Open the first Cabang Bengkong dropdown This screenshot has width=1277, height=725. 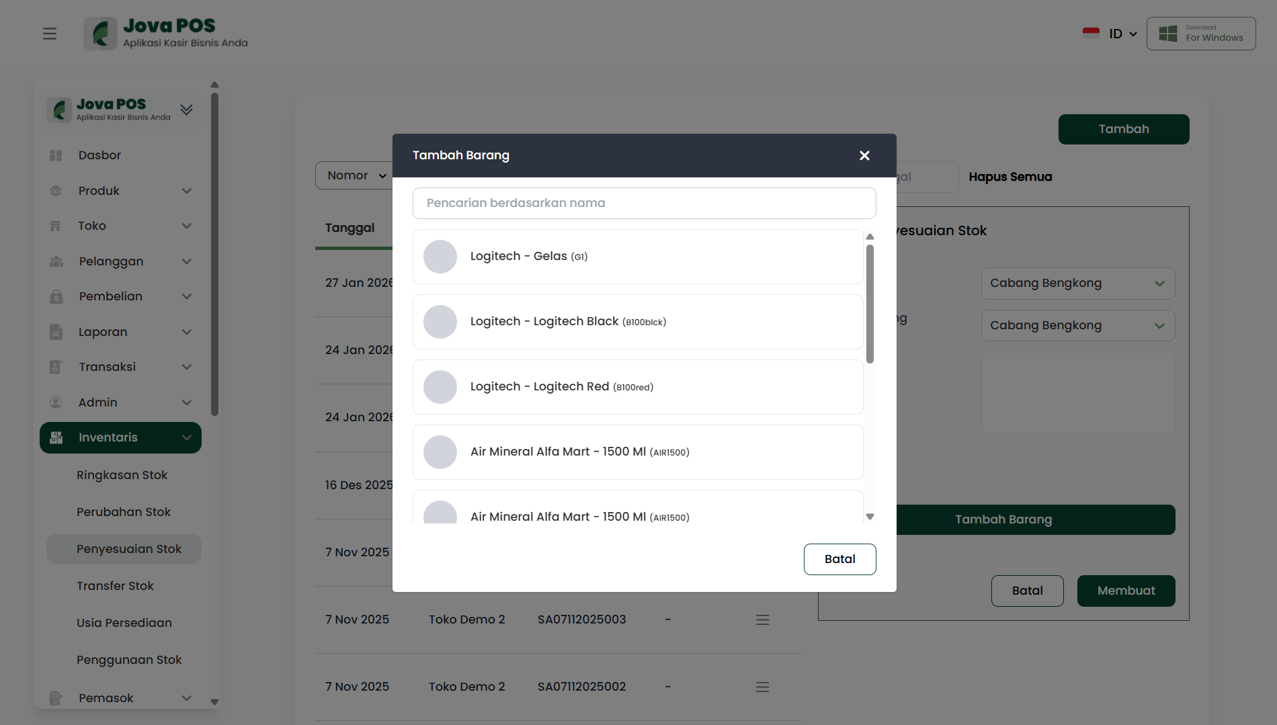[1077, 284]
